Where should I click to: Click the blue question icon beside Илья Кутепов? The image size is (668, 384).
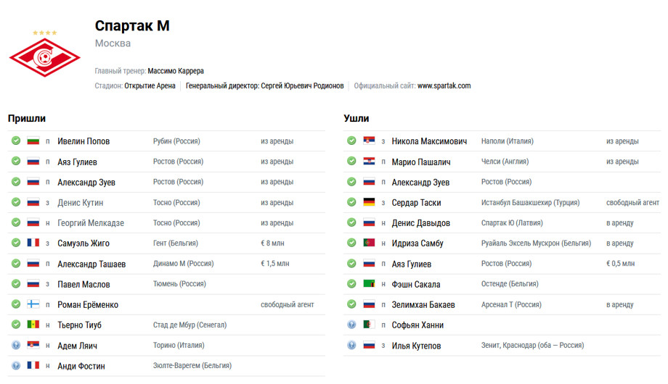pos(351,345)
